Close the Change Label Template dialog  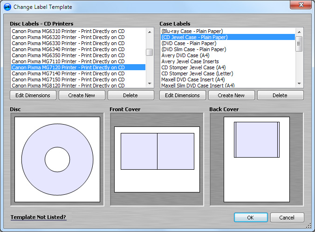point(301,4)
